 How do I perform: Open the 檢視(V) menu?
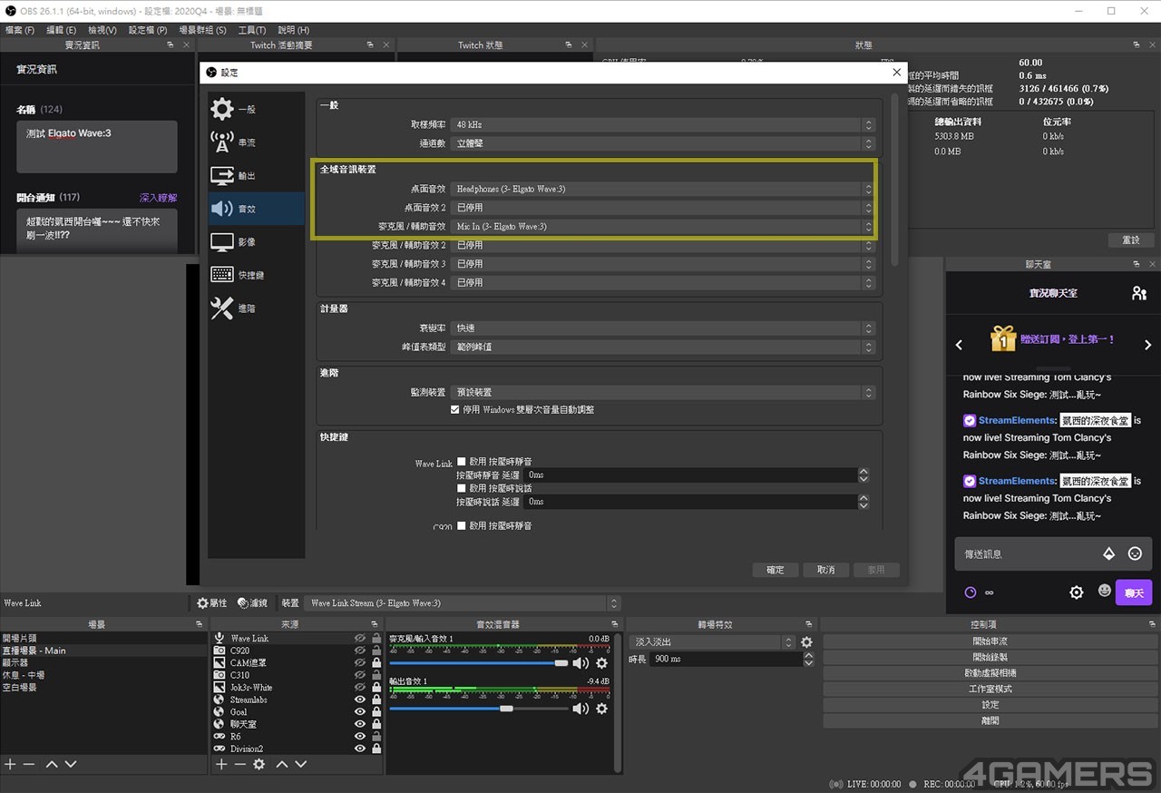(102, 30)
